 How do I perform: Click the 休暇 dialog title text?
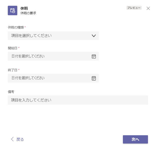(x=24, y=8)
